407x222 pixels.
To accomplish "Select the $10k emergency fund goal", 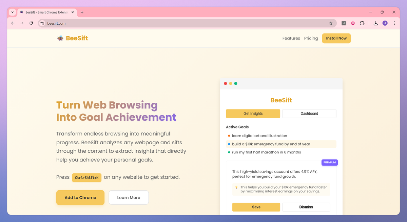I will [x=281, y=144].
